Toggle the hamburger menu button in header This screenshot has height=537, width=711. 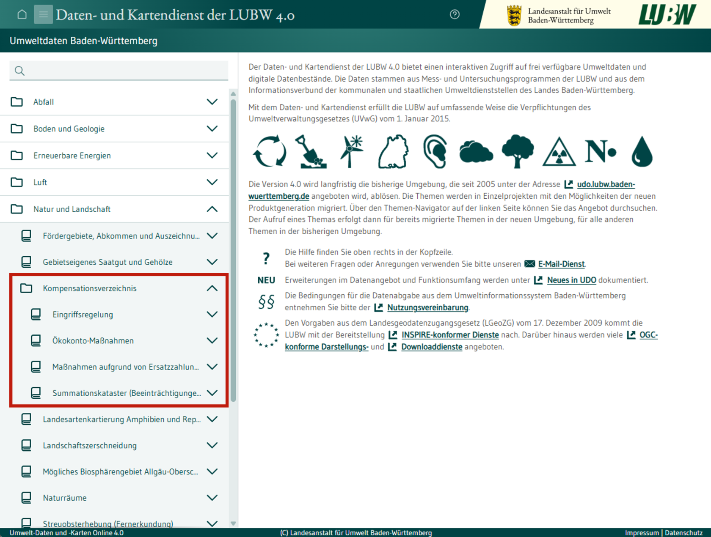click(x=43, y=14)
